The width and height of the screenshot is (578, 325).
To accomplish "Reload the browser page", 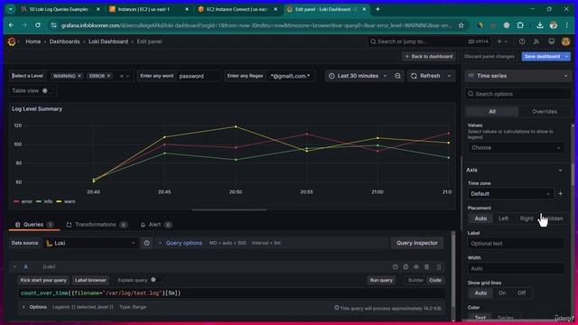I will click(x=38, y=25).
